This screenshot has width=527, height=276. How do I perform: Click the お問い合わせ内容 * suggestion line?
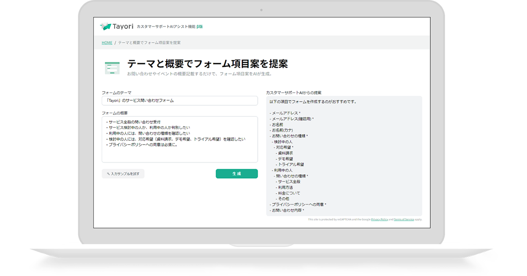click(x=287, y=211)
